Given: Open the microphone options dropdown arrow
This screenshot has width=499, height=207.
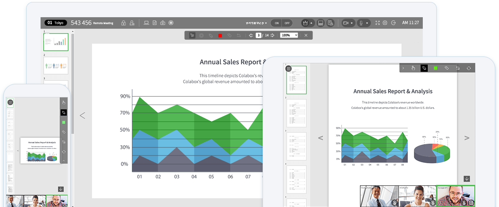Looking at the screenshot, I should pyautogui.click(x=367, y=23).
